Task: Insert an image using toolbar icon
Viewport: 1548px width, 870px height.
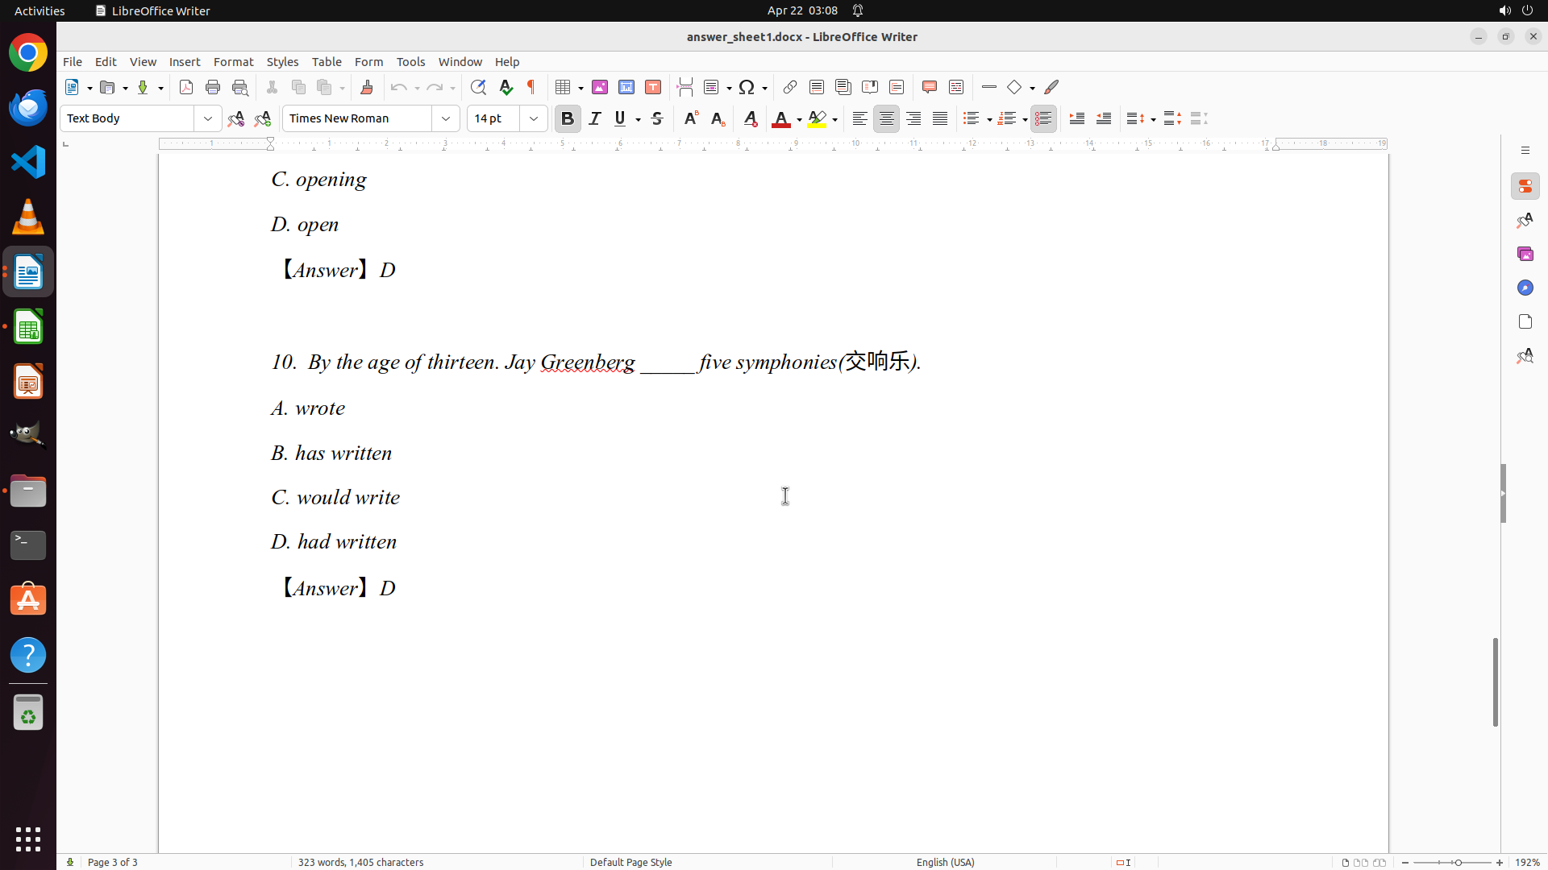Action: 600,87
